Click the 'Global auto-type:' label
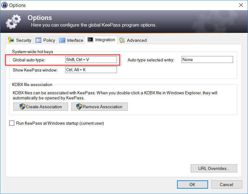Image resolution: width=248 pixels, height=194 pixels. pos(29,60)
